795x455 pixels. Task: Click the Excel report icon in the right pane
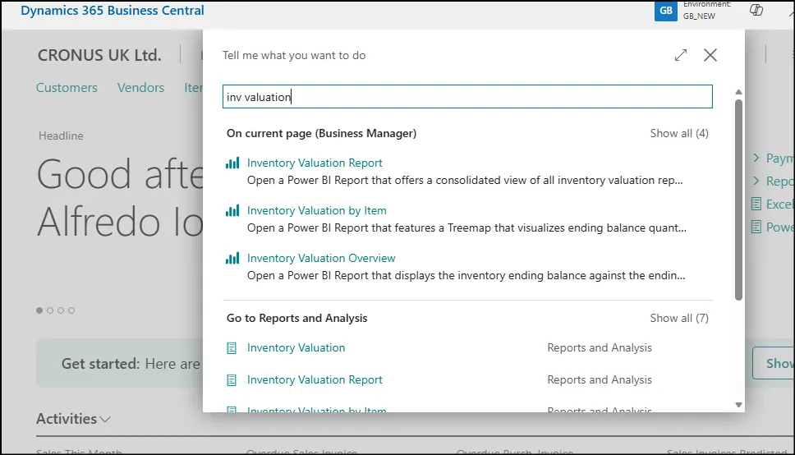(x=756, y=204)
